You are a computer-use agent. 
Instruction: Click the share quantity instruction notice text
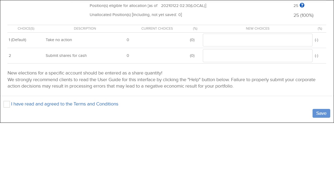pos(85,73)
